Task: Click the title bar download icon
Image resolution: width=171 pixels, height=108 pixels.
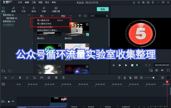Action: [153, 2]
